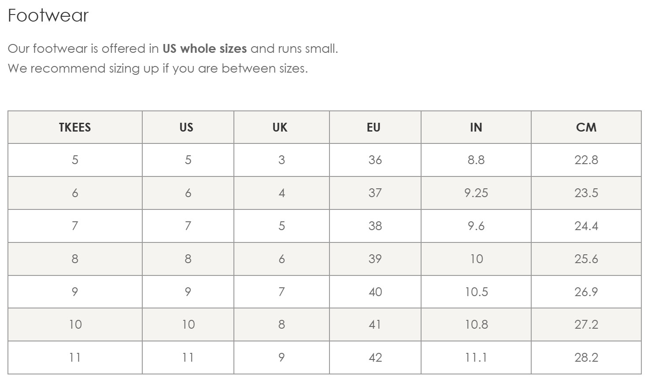This screenshot has width=651, height=385.
Task: Click the US column header
Action: (188, 127)
